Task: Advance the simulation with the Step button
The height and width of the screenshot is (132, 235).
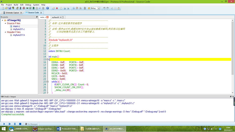Action: click(x=10, y=124)
